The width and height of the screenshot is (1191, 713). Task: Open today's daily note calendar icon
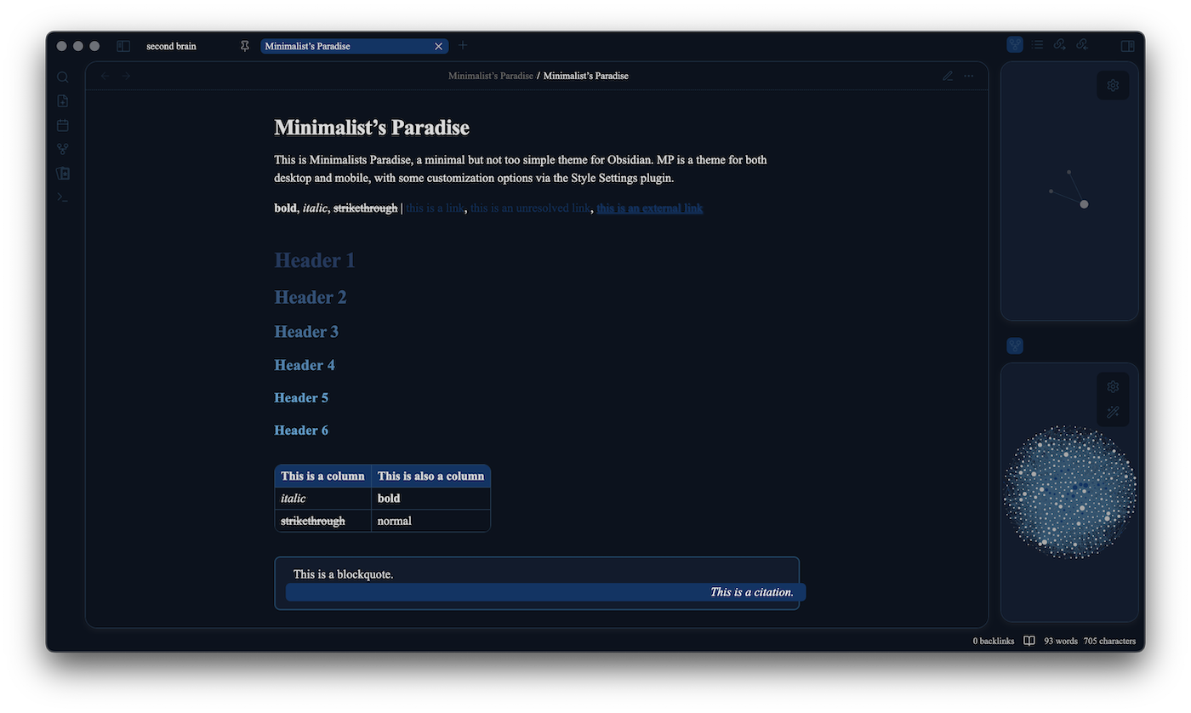coord(63,125)
